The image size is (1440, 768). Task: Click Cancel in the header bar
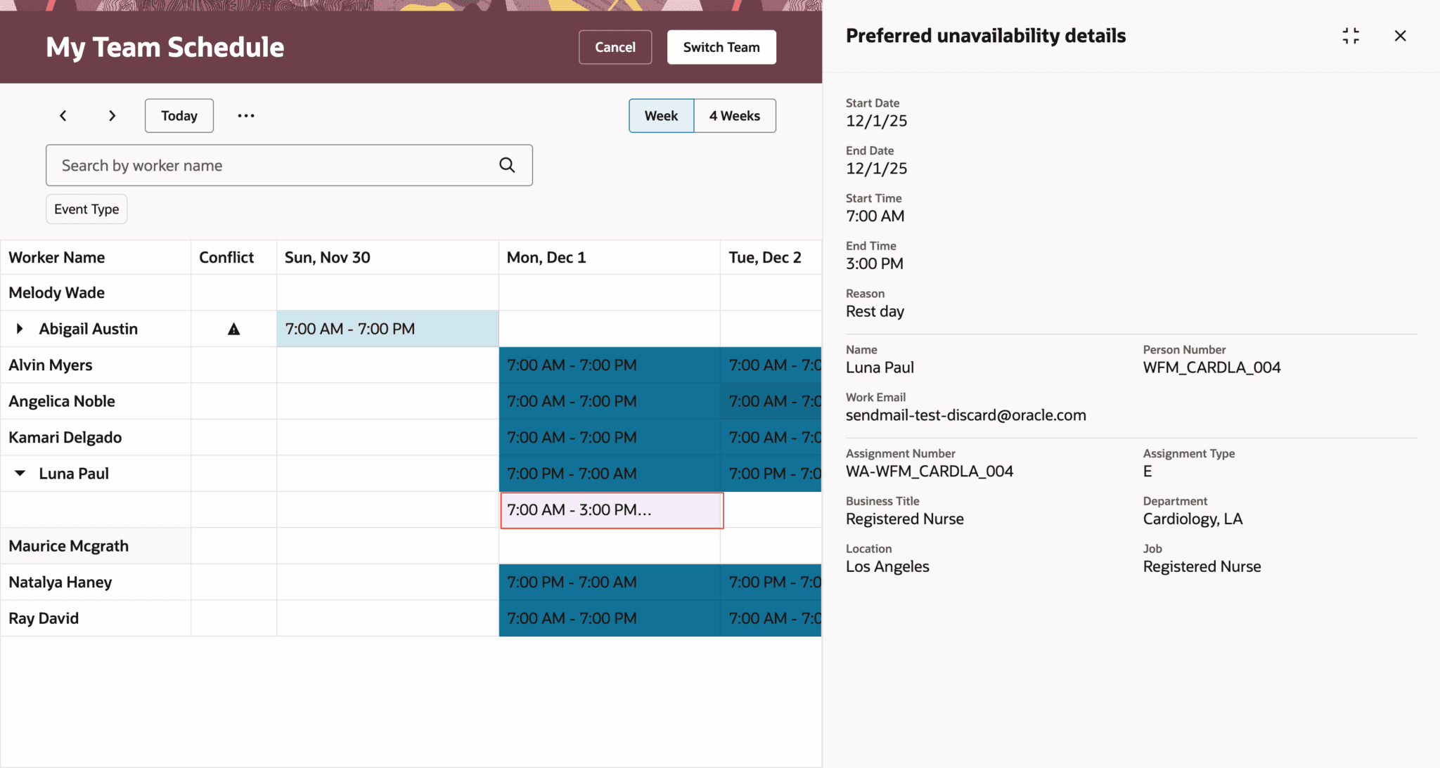pos(615,46)
